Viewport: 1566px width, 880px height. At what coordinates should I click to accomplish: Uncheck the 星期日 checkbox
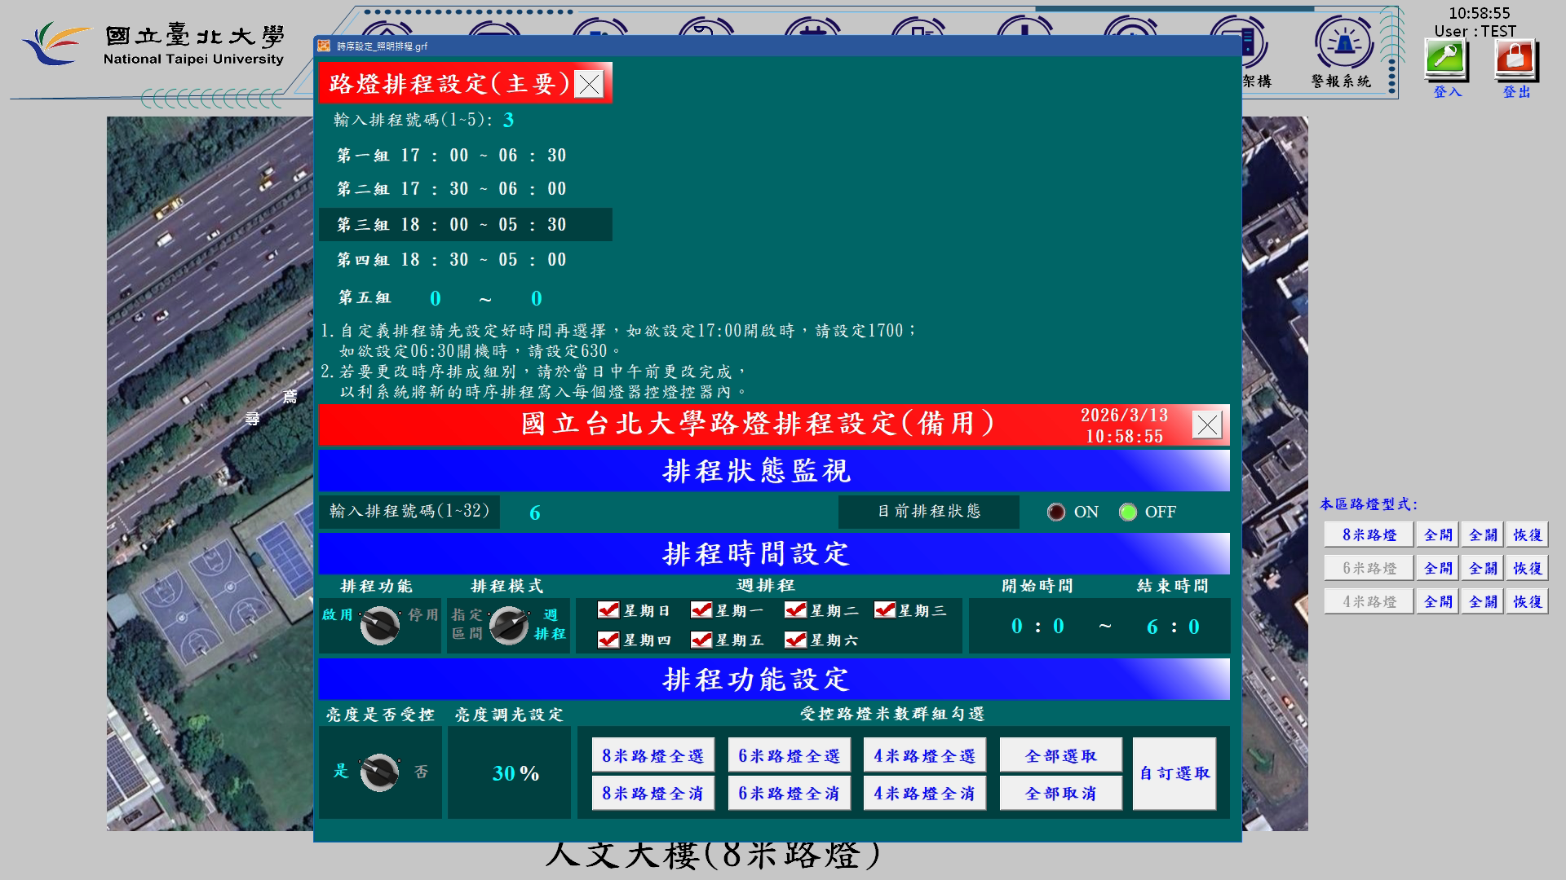[608, 610]
